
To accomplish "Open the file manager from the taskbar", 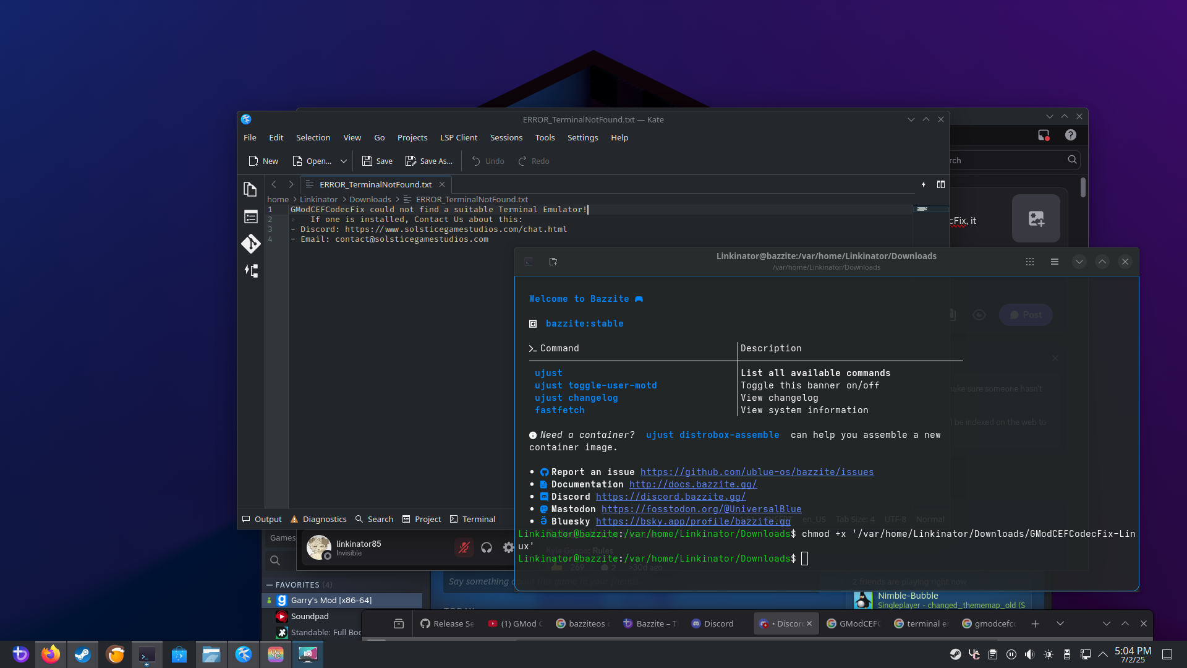I will point(211,654).
